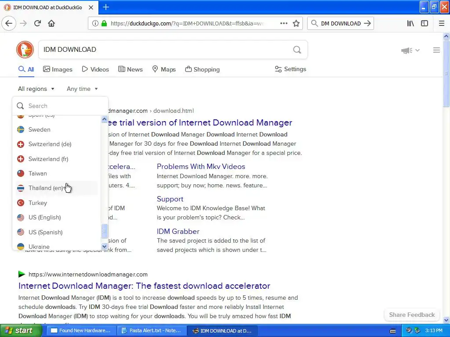Screen dimensions: 450x337
Task: Choose Switzerland (fr) region
Action: tap(57, 159)
